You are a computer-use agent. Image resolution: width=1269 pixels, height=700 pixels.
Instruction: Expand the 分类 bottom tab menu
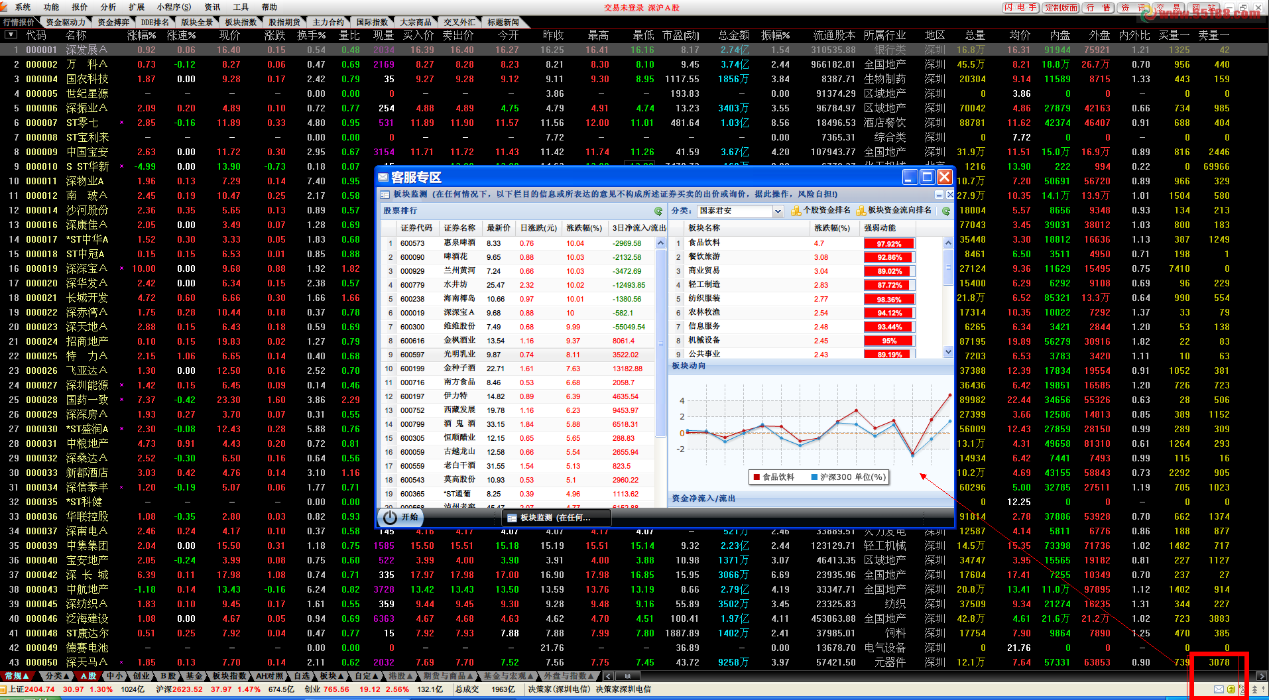click(x=58, y=676)
